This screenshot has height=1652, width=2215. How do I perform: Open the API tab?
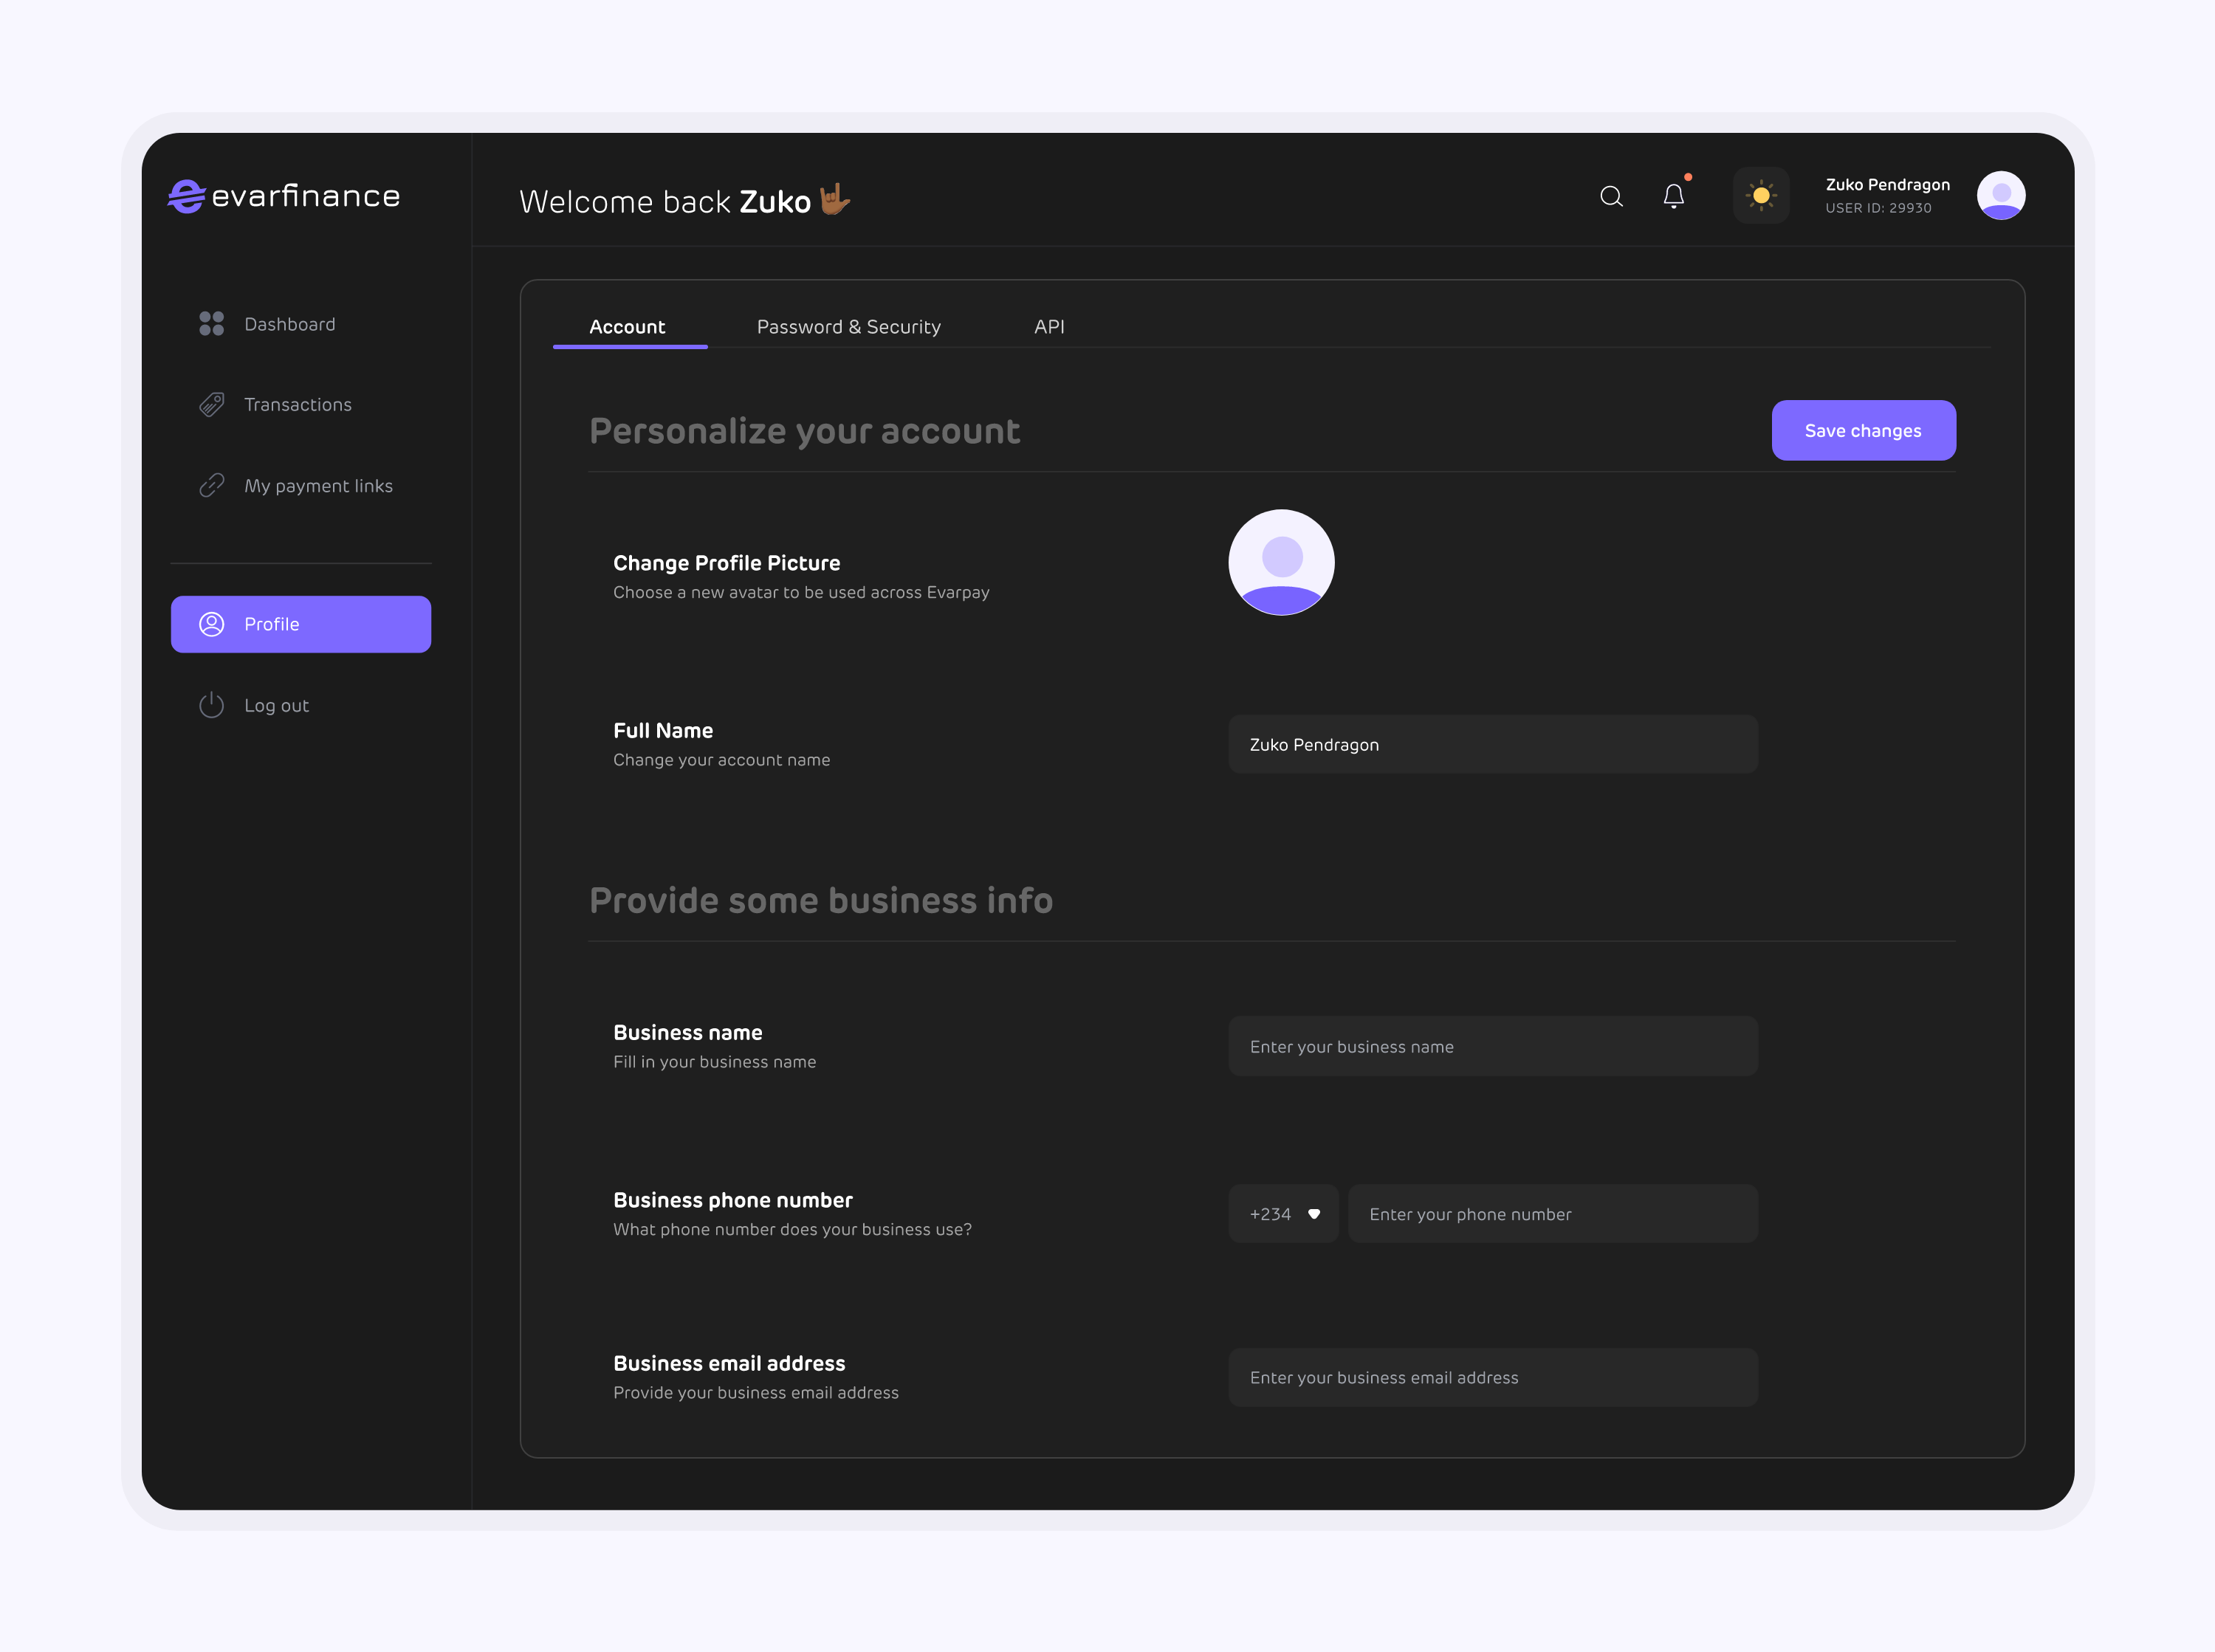tap(1049, 327)
